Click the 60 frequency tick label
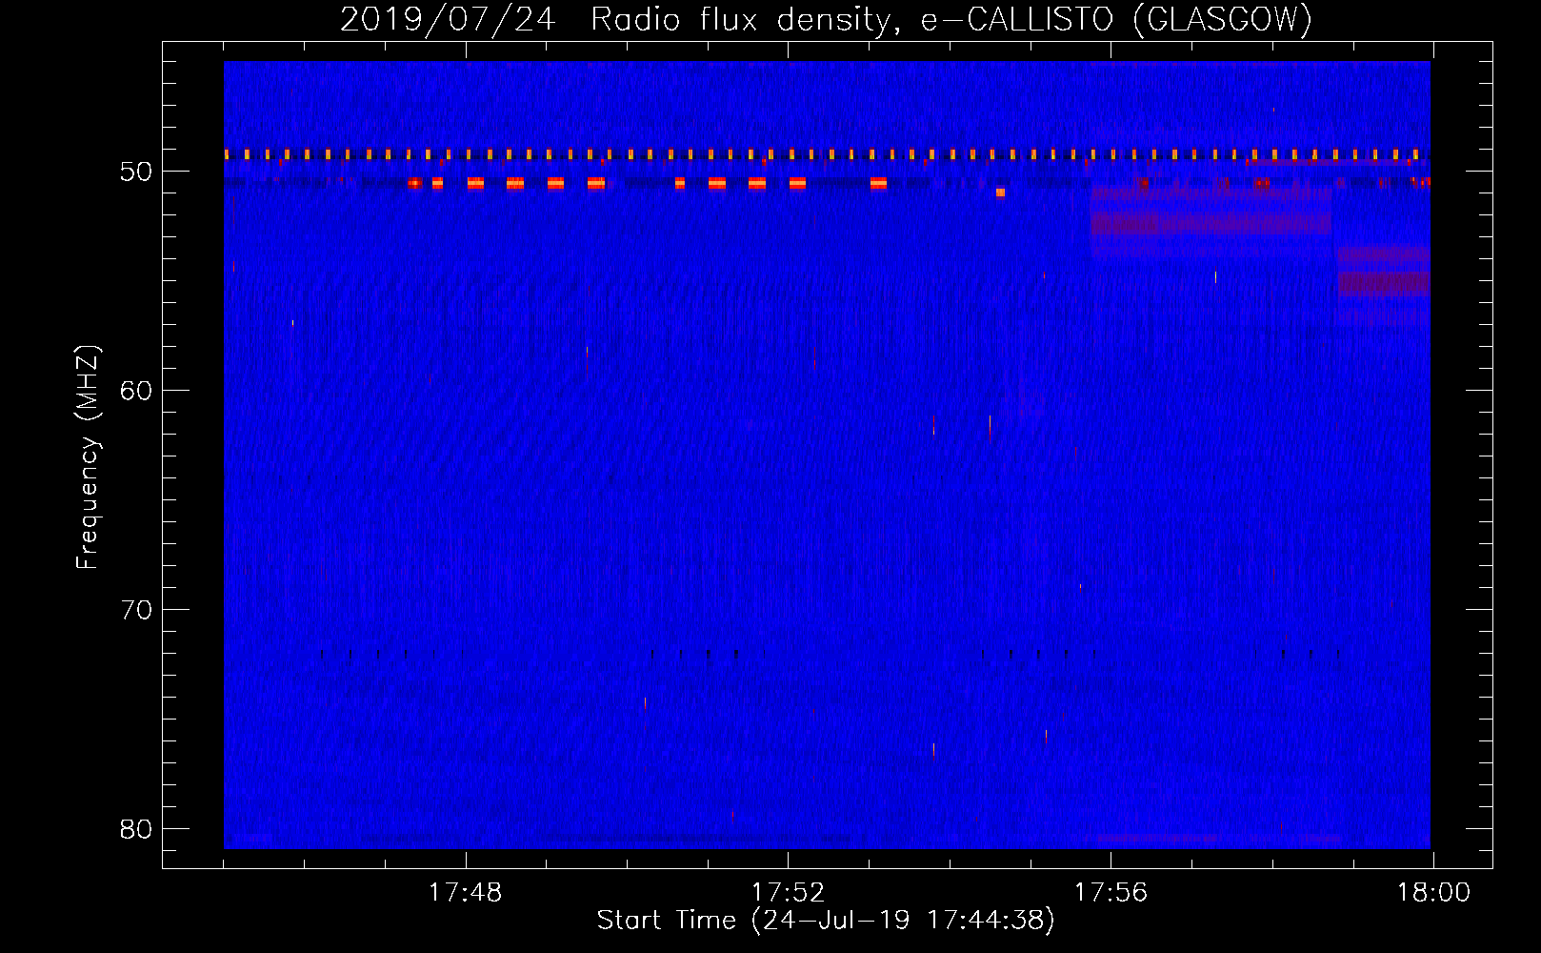 [136, 391]
